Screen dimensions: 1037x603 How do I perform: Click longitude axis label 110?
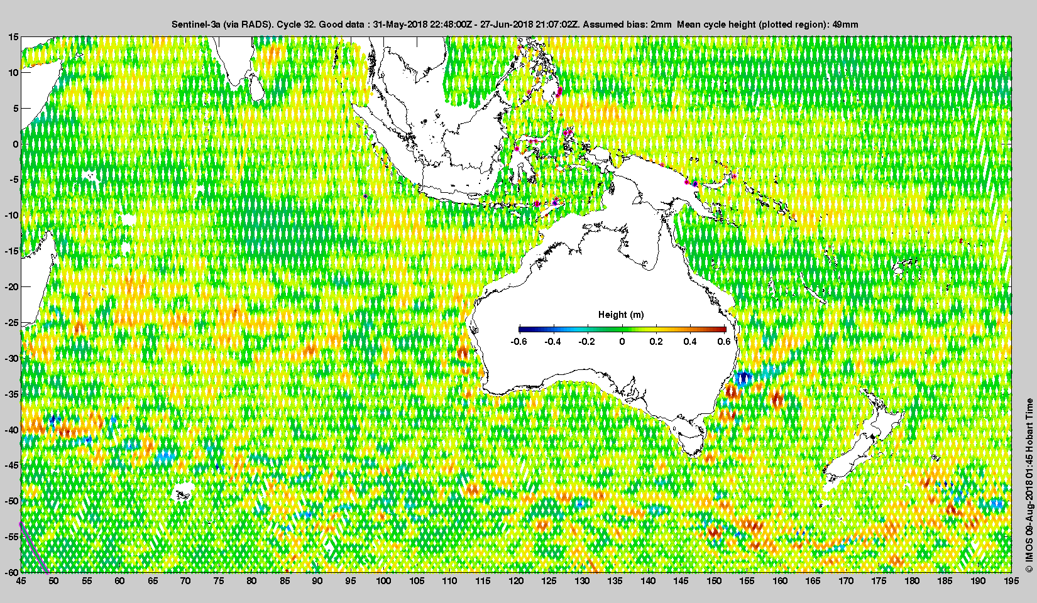(x=450, y=581)
